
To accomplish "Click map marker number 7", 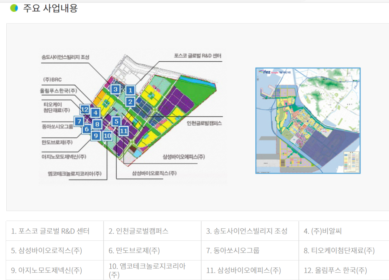I will 79,121.
